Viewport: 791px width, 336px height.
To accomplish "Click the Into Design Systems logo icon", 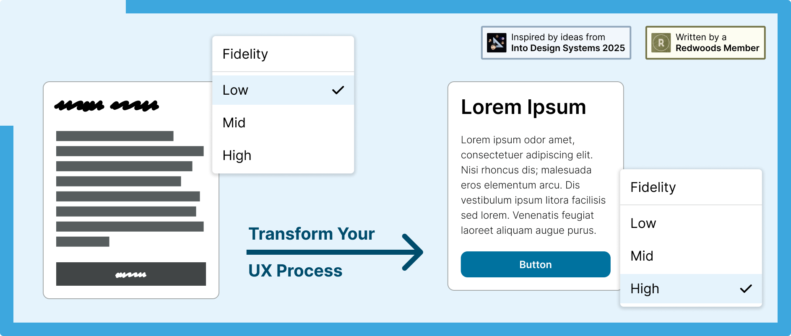I will 497,43.
